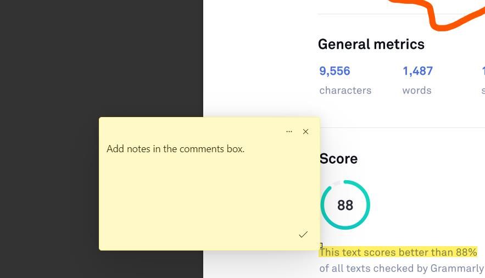
Task: Click the small text cursor marker before 'This text'
Action: point(321,246)
